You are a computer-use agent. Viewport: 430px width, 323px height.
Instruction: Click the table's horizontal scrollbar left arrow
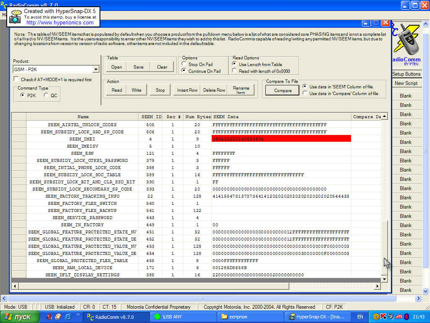tap(15, 286)
